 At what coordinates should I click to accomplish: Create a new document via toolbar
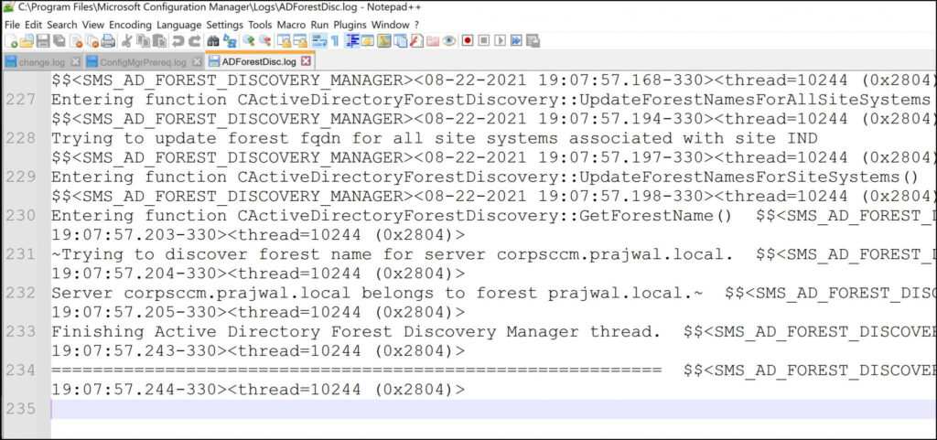[x=11, y=41]
